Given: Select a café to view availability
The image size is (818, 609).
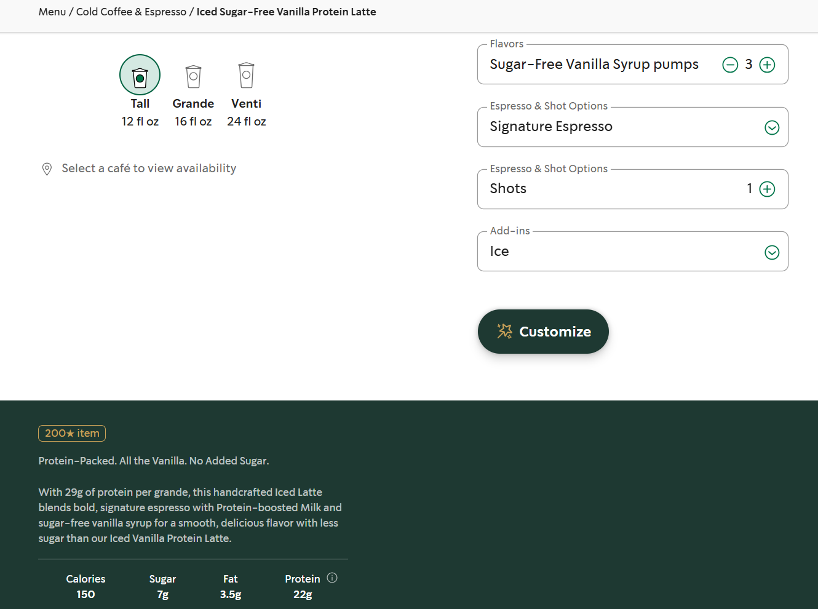Looking at the screenshot, I should [x=149, y=169].
